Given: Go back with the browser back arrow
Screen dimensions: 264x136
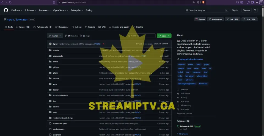Looking at the screenshot, I should tap(2, 2).
